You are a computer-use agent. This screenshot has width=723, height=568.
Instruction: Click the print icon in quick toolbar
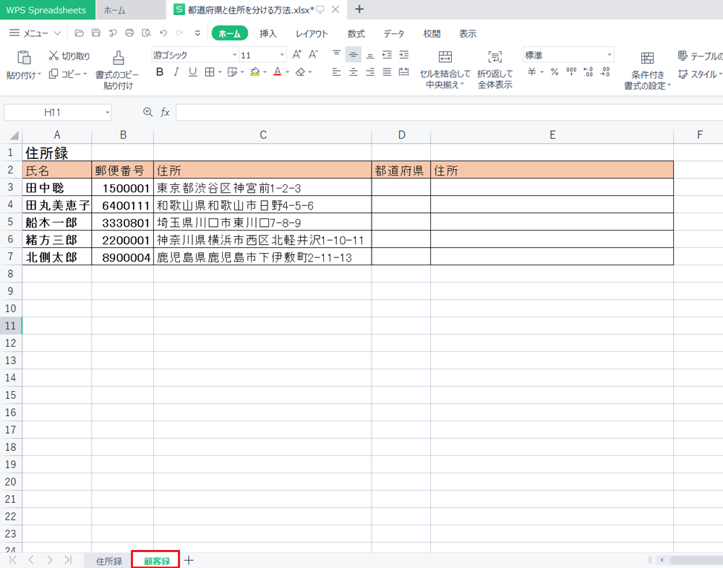click(129, 33)
